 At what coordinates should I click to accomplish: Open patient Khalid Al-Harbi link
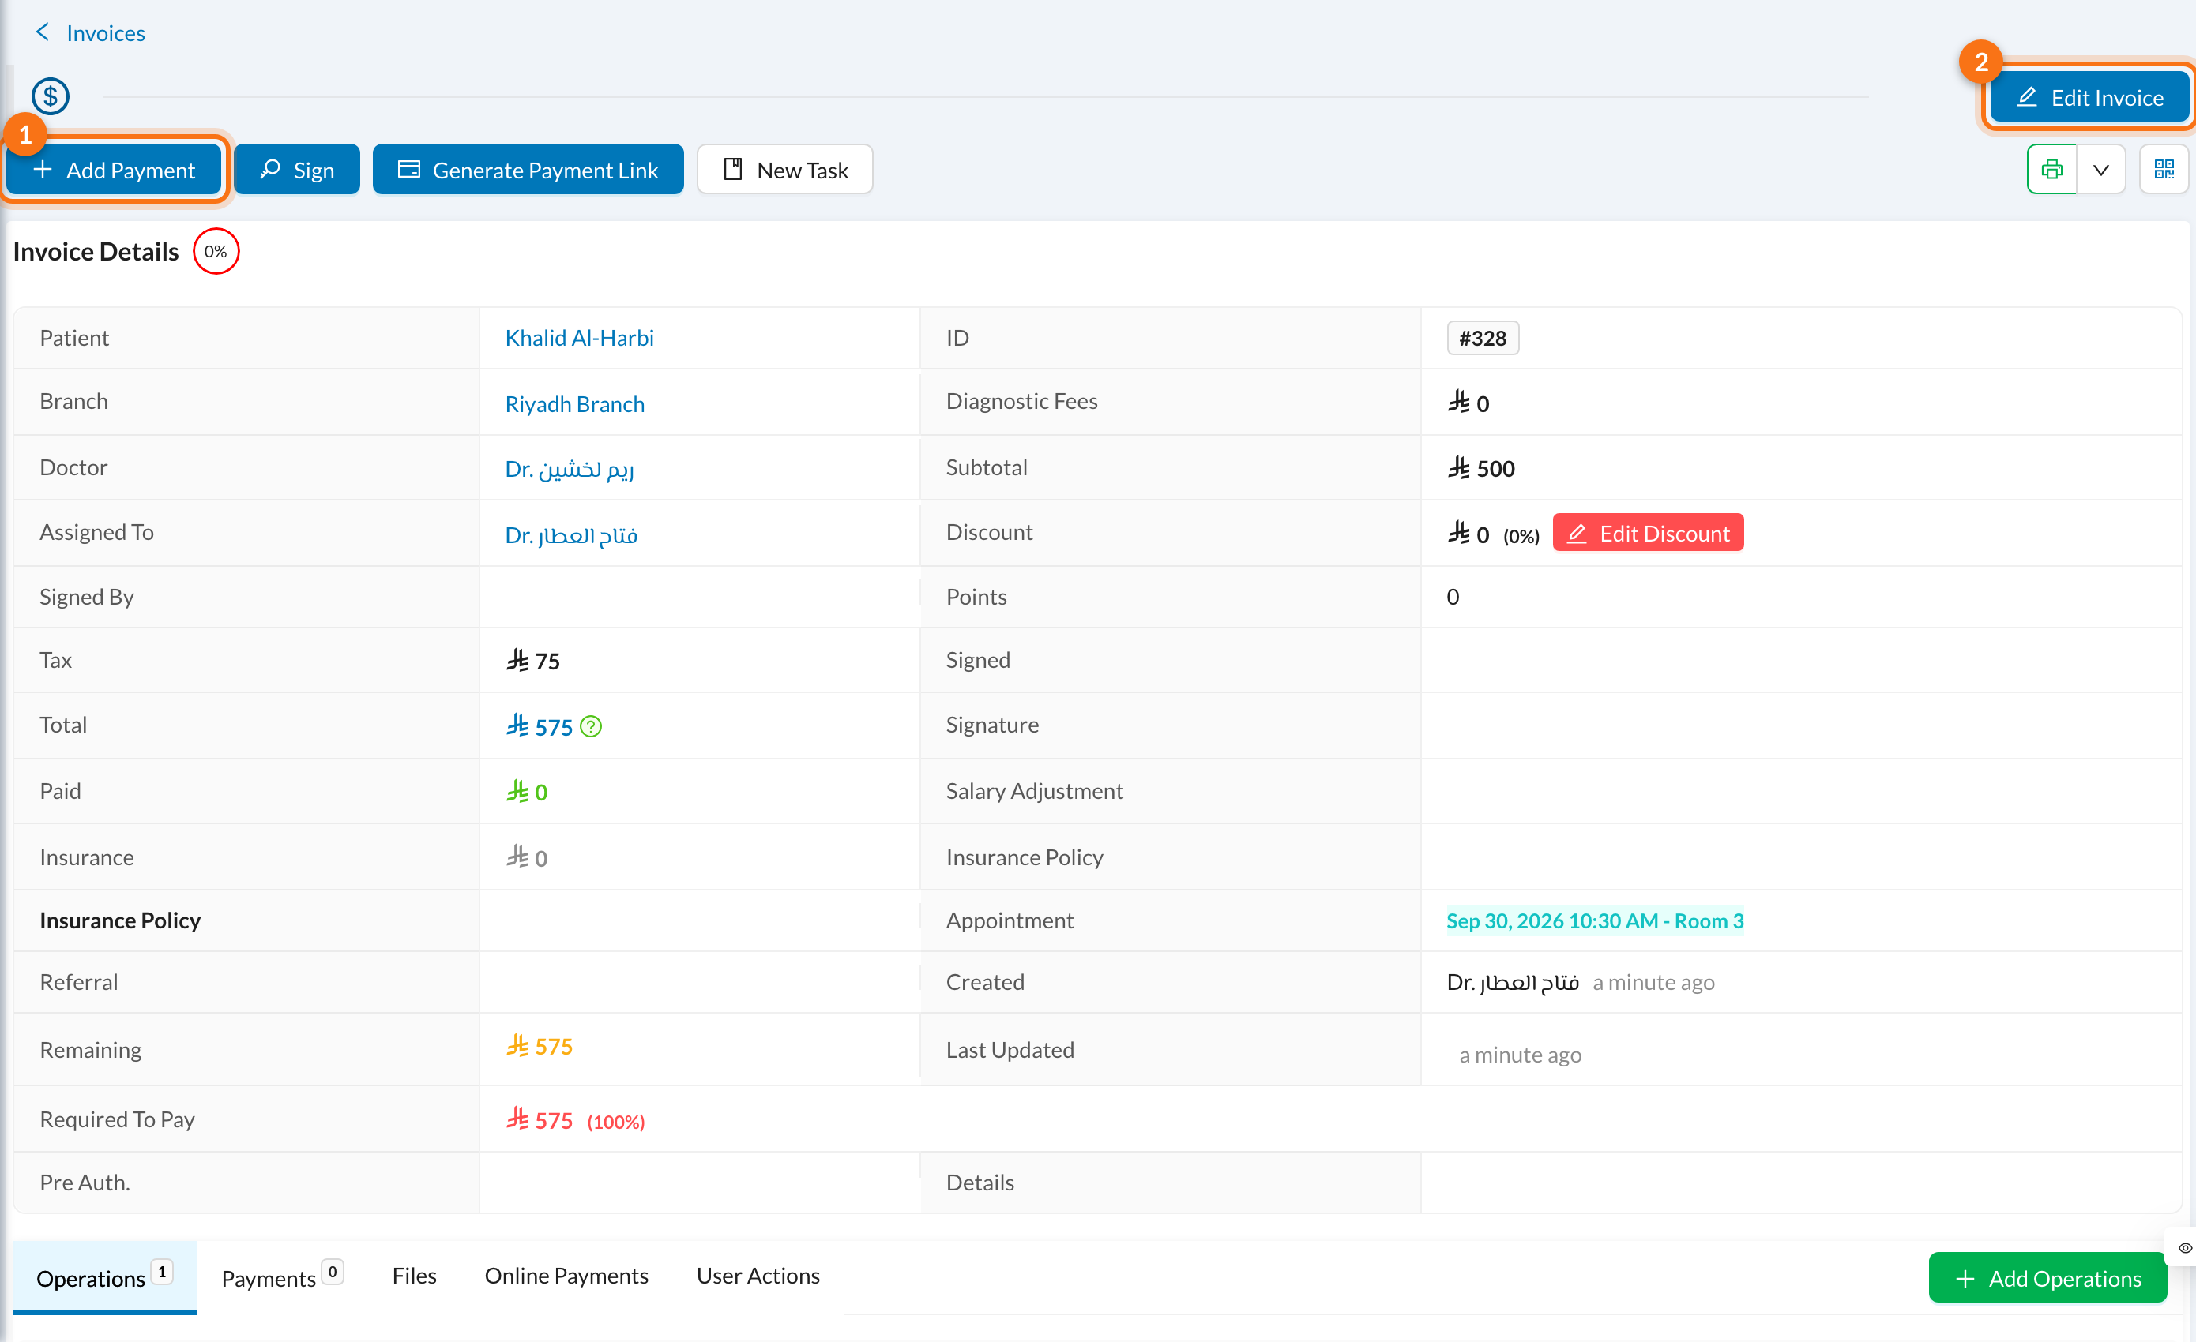pyautogui.click(x=579, y=338)
